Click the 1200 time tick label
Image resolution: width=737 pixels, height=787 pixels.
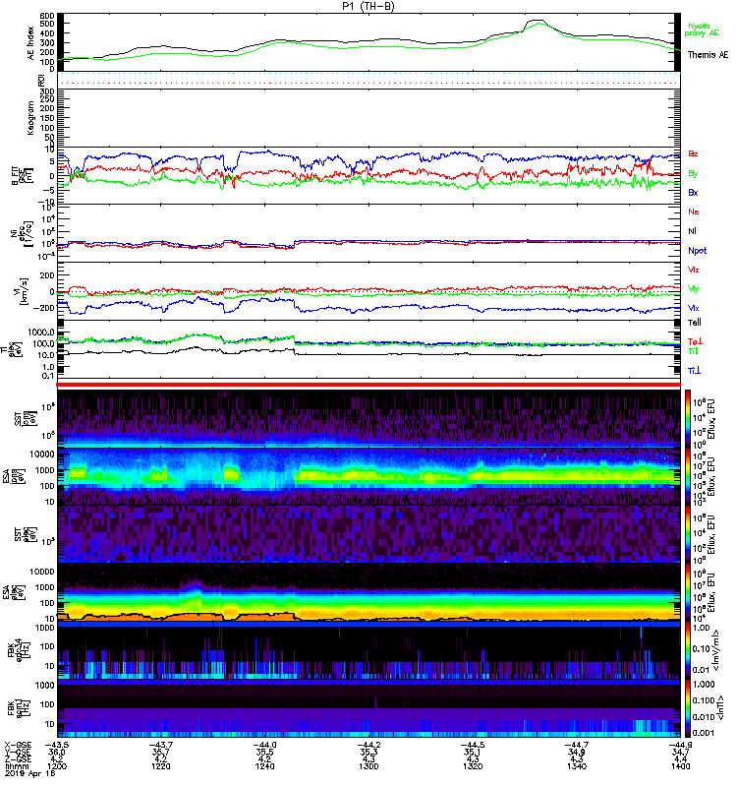pos(56,766)
